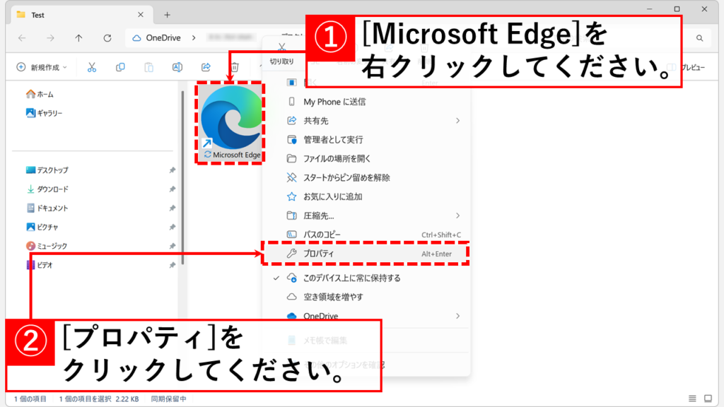Switch to large icons view icon
The image size is (724, 407).
[x=708, y=399]
